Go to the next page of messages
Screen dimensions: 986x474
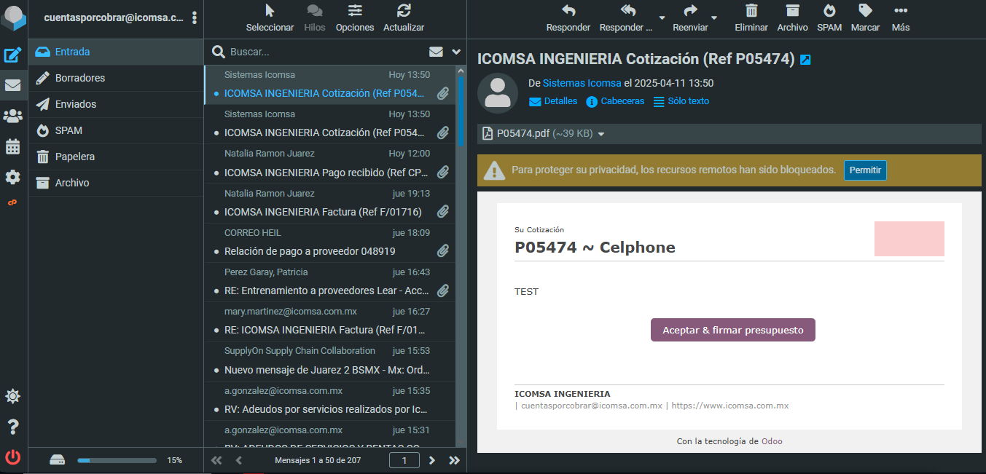pyautogui.click(x=432, y=460)
